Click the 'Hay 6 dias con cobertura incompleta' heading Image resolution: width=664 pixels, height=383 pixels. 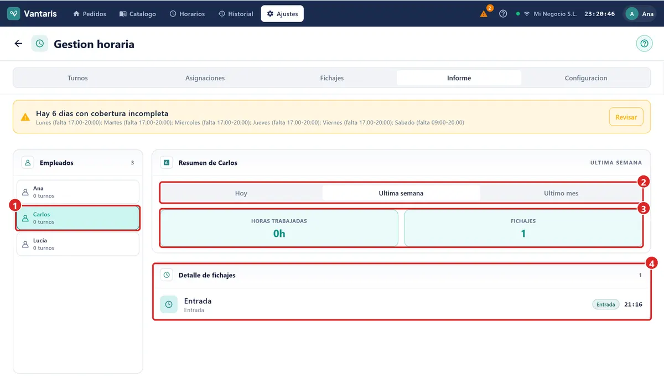tap(102, 113)
